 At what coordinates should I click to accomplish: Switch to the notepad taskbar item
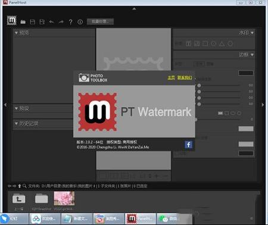pos(77,218)
